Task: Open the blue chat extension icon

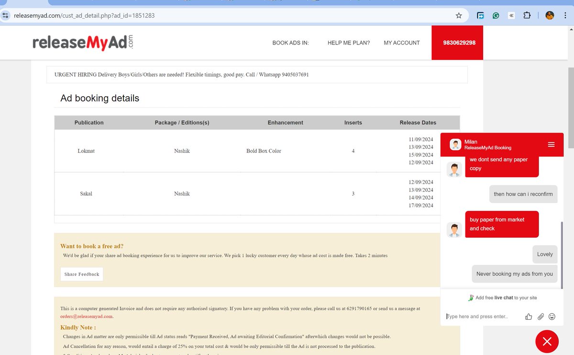Action: [481, 15]
